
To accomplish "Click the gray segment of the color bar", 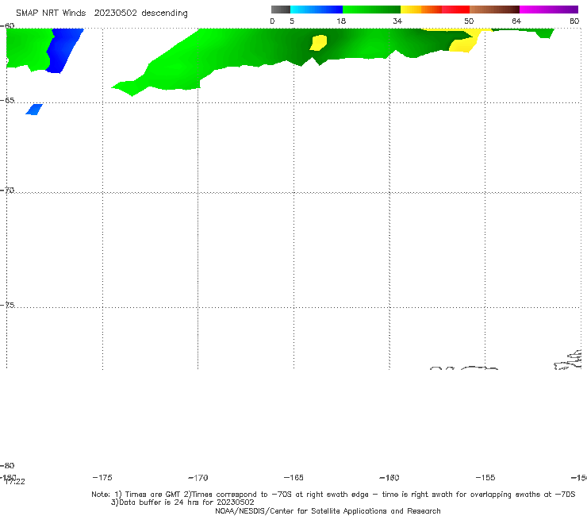I will pyautogui.click(x=281, y=10).
